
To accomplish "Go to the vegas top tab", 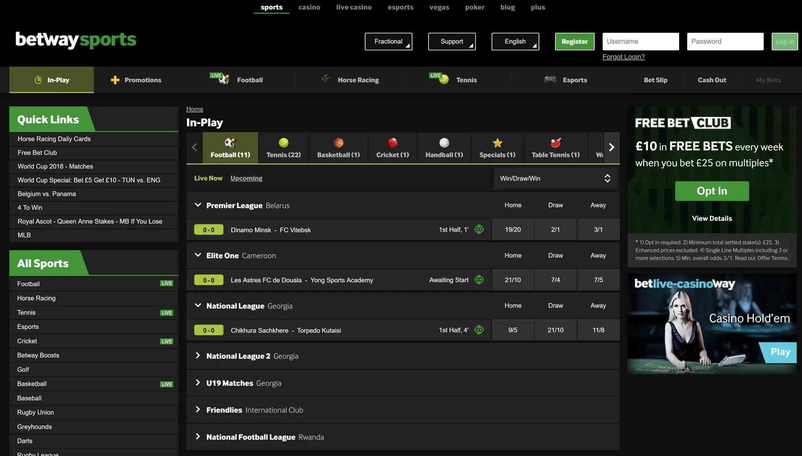I will tap(439, 7).
